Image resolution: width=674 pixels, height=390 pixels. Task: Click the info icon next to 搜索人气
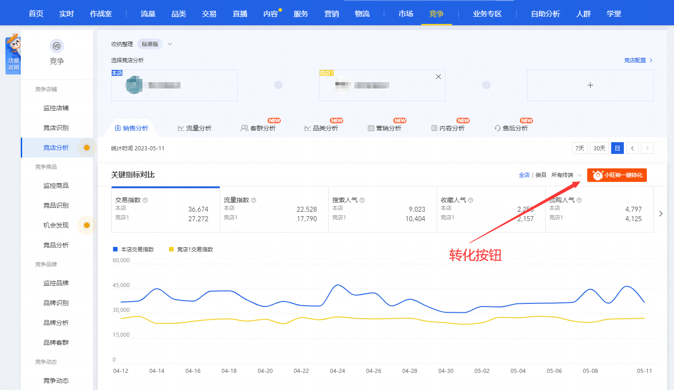click(x=362, y=200)
